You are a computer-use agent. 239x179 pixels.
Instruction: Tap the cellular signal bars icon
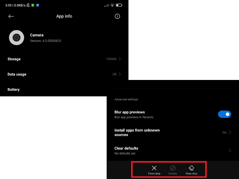click(x=107, y=5)
